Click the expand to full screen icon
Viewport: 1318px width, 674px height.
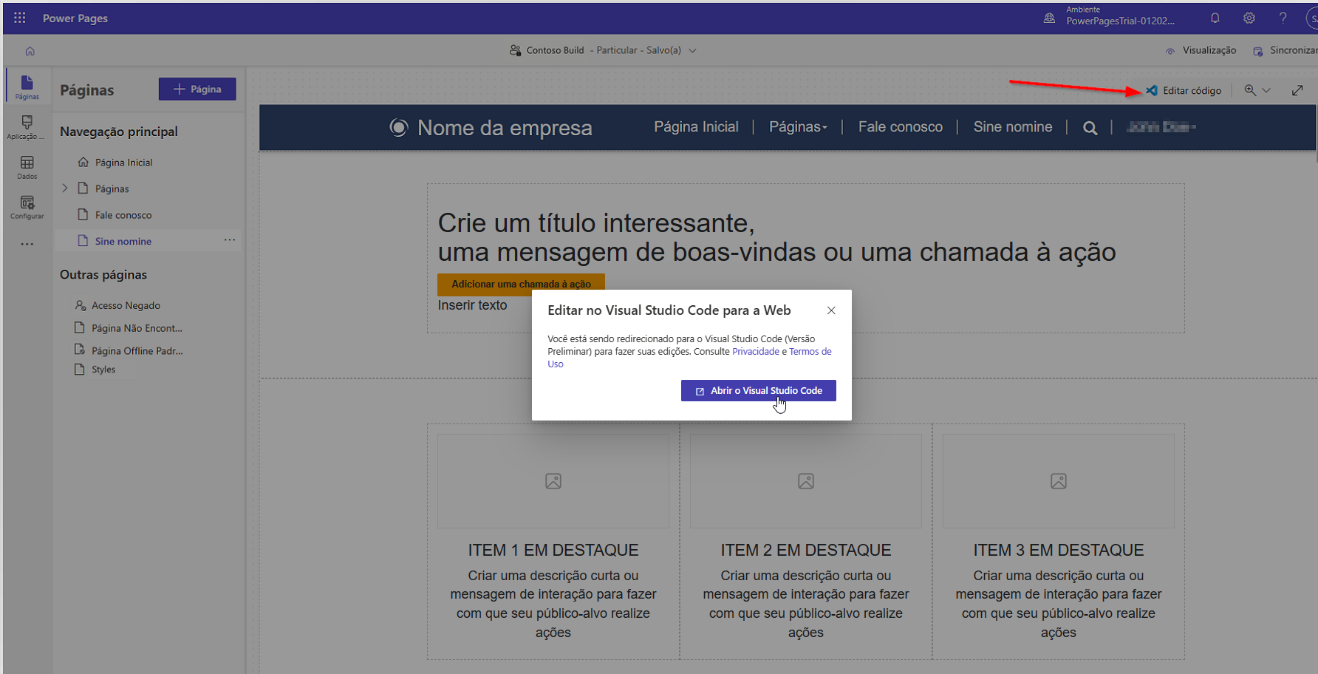click(x=1297, y=90)
